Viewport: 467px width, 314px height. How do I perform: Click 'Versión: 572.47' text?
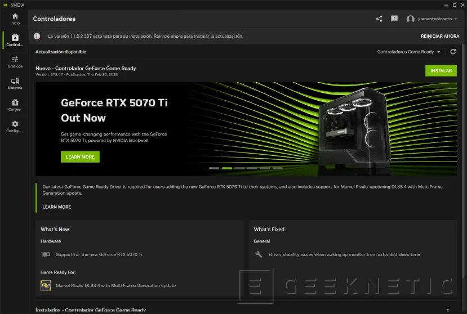[49, 74]
